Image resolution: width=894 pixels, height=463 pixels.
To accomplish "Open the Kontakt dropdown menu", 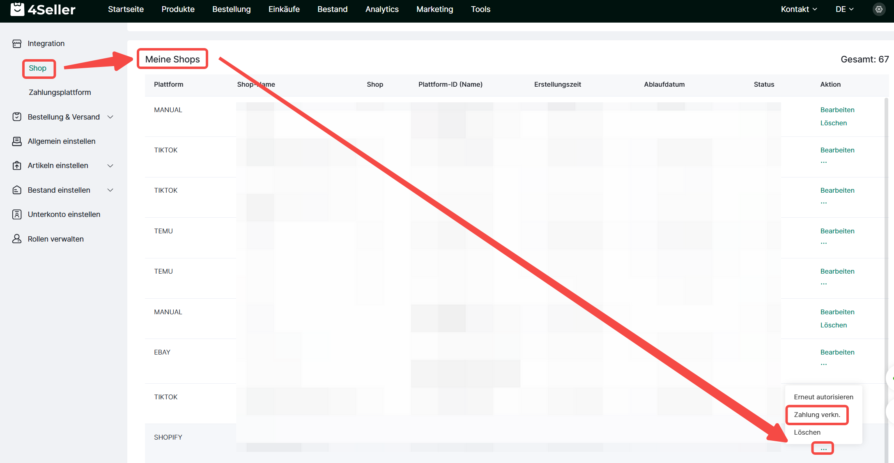I will (x=799, y=9).
